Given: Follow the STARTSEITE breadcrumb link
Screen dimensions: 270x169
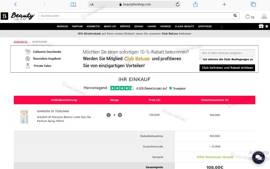Looking at the screenshot, I should coord(20,42).
